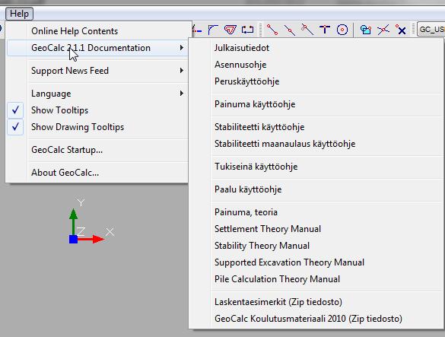The width and height of the screenshot is (445, 337).
Task: Open the GC_US dropdown box
Action: pos(431,30)
